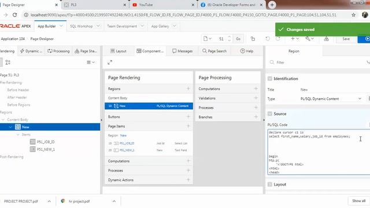370x208 pixels.
Task: Open the P51_NEW_1 link in Page Items
Action: coord(127,150)
